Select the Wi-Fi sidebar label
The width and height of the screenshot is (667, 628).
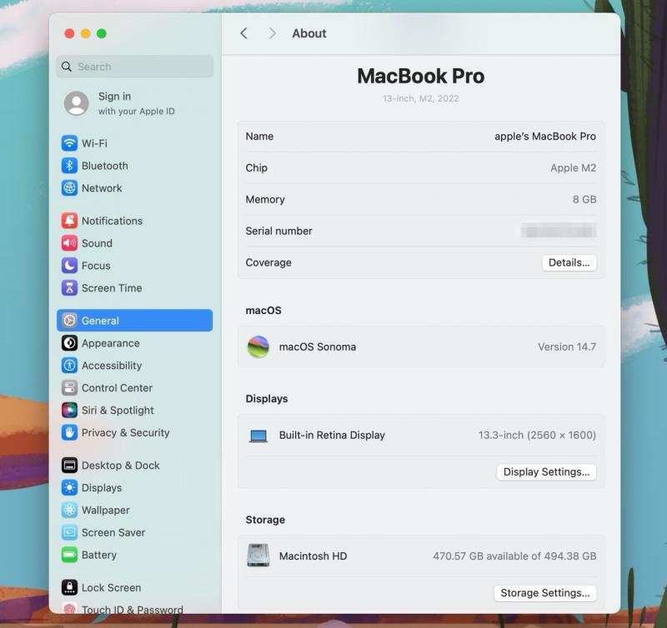click(x=94, y=143)
